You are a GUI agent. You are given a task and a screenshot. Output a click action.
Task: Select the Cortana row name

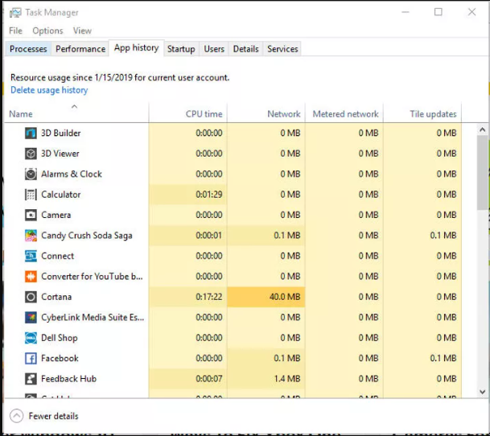click(x=56, y=297)
